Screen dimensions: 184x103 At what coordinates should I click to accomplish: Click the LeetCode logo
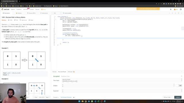(x=5, y=9)
